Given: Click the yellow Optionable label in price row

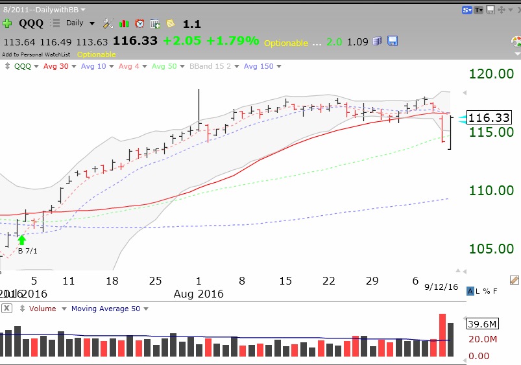Looking at the screenshot, I should click(x=285, y=43).
